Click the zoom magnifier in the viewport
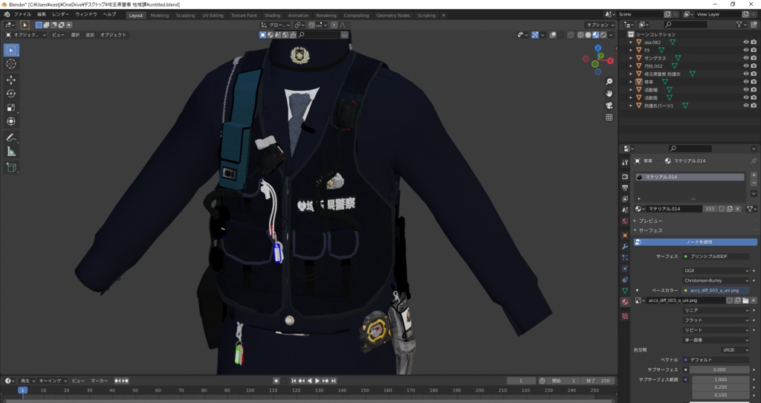 click(609, 82)
